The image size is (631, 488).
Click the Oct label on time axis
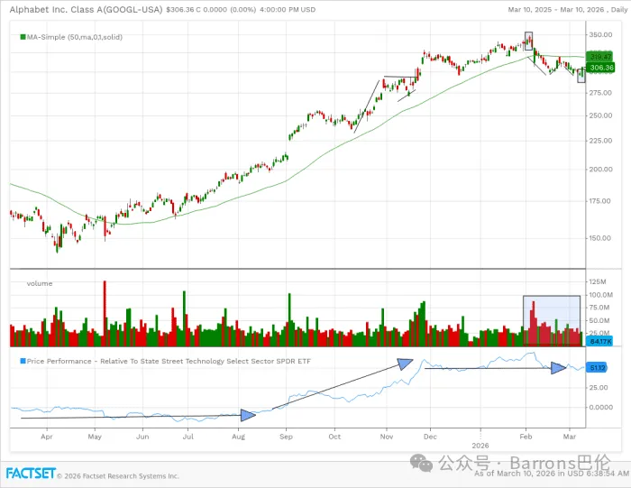[x=334, y=437]
